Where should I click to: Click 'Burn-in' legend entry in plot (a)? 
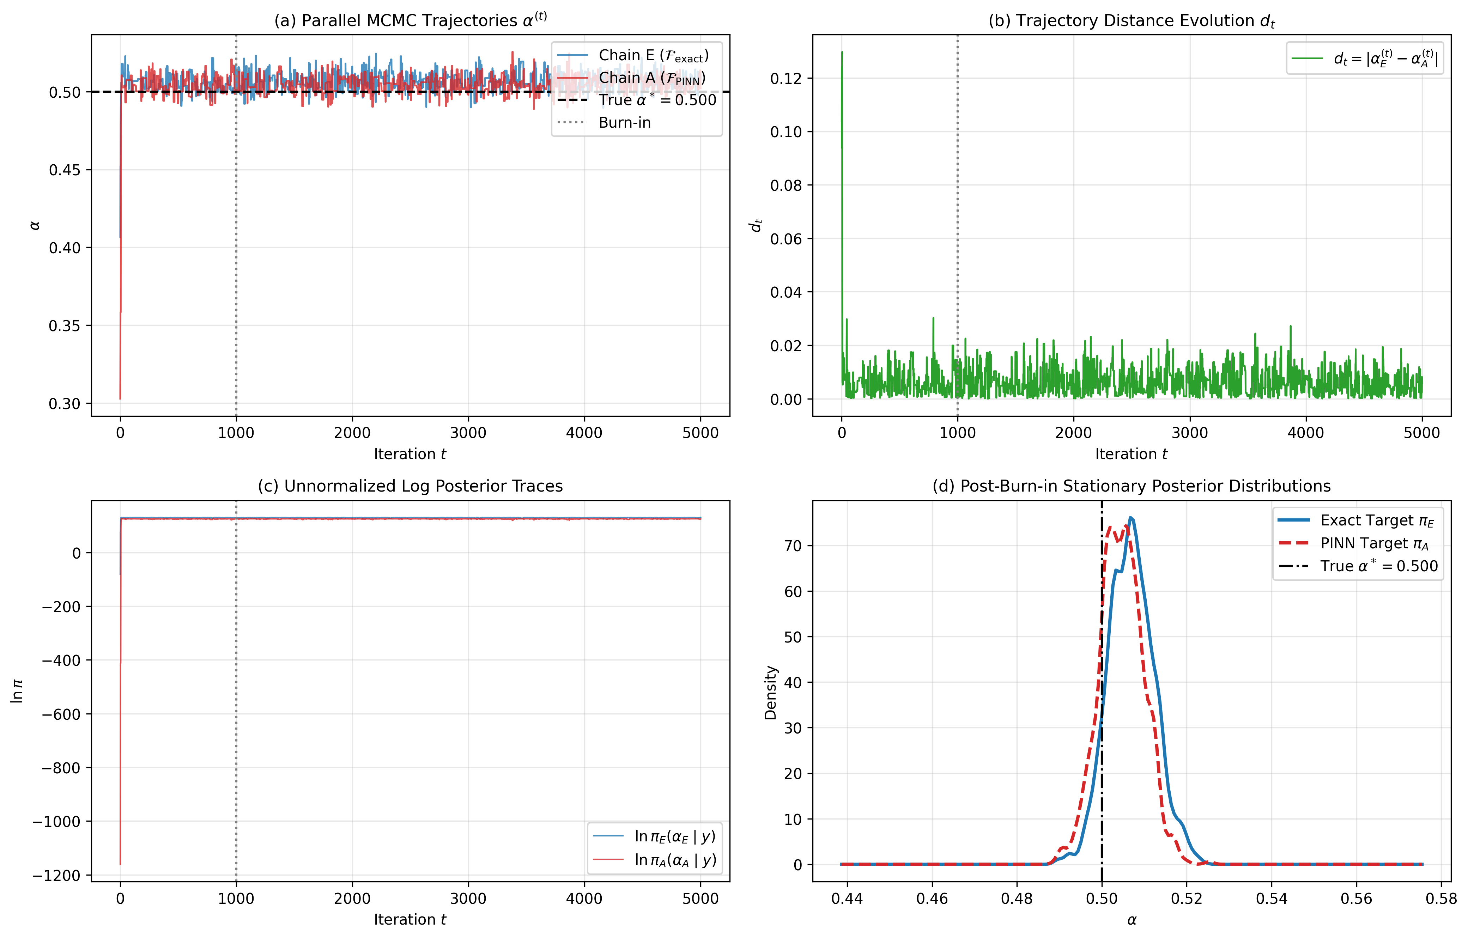[x=603, y=122]
